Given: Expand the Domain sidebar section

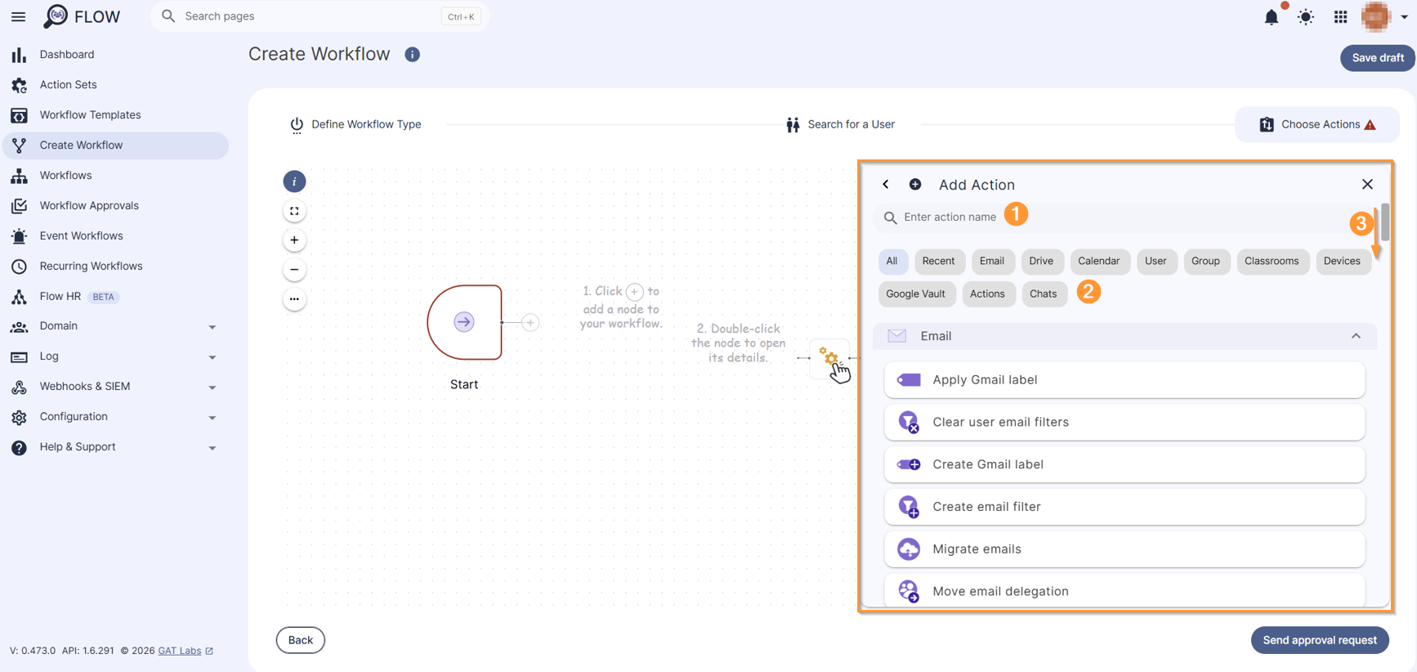Looking at the screenshot, I should click(114, 326).
